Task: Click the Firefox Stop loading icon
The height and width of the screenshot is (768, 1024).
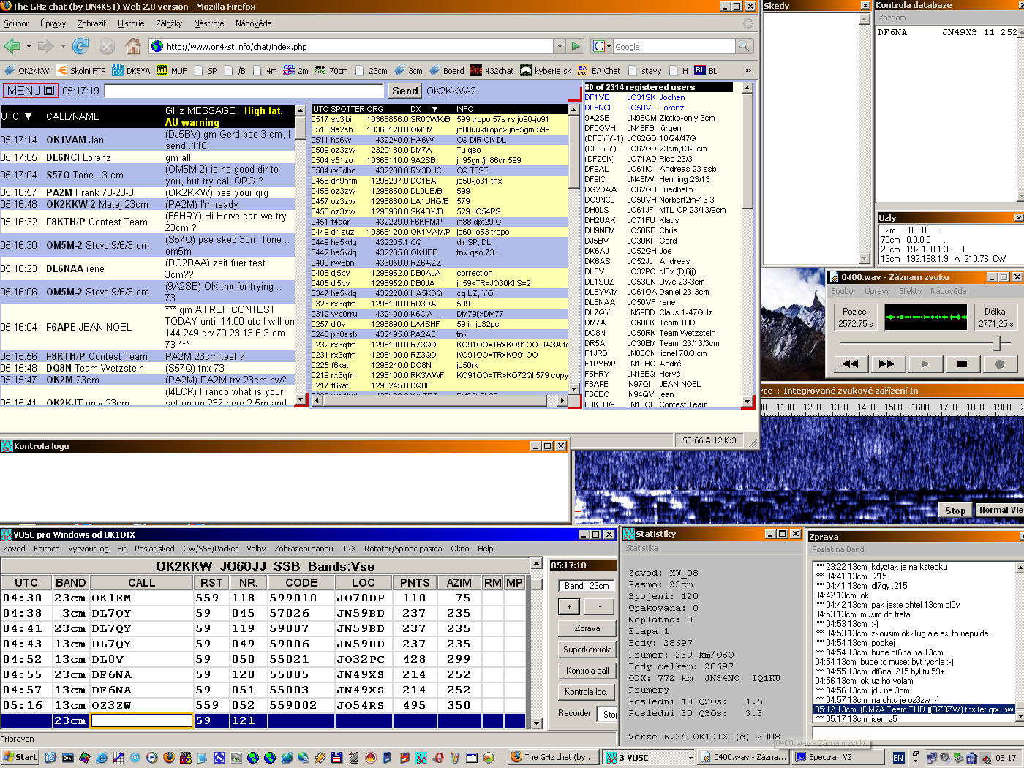Action: [x=107, y=46]
